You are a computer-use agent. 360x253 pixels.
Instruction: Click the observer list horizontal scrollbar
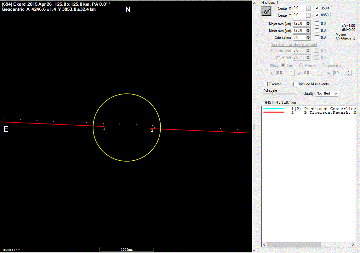click(294, 245)
